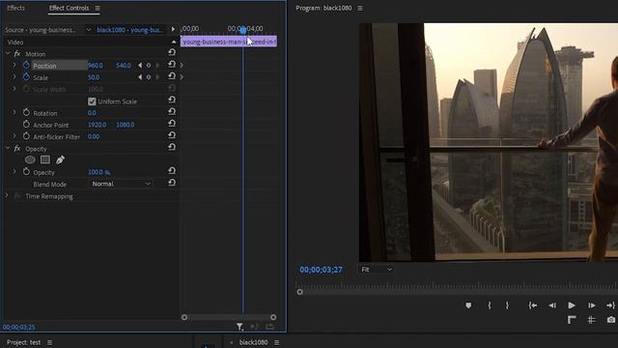Click the Program timecode 00;00;03;27
618x348 pixels.
pos(321,270)
